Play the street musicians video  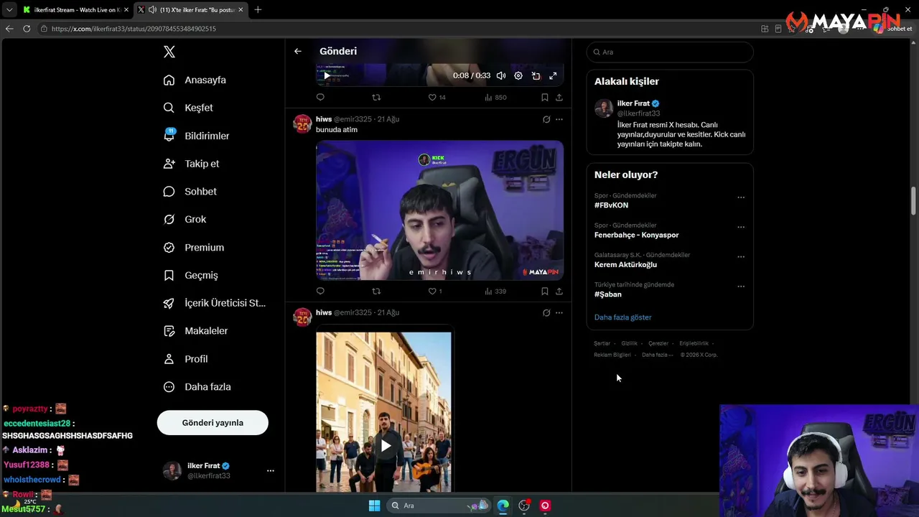coord(386,446)
